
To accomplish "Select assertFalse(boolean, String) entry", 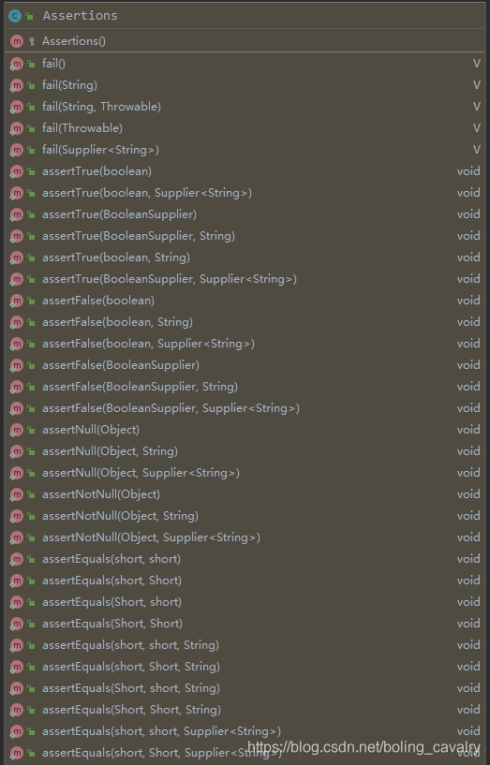I will click(245, 322).
